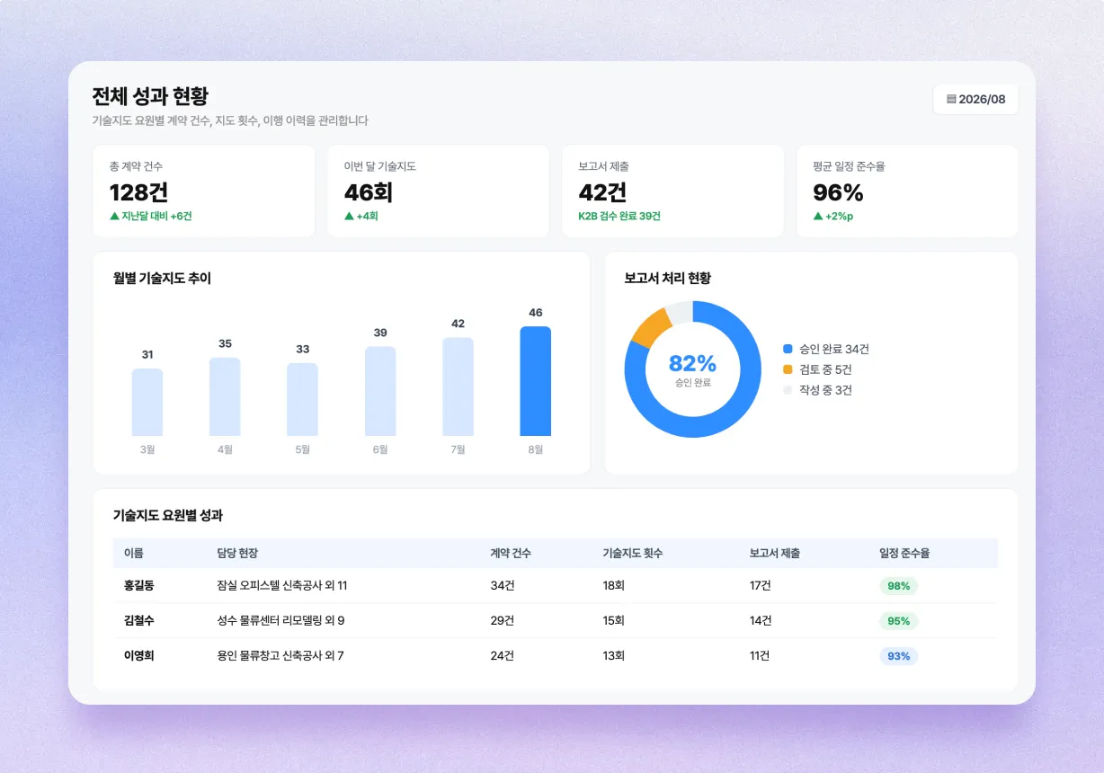Click the 13회 guidance count for 이영희
The image size is (1104, 773).
pos(613,656)
